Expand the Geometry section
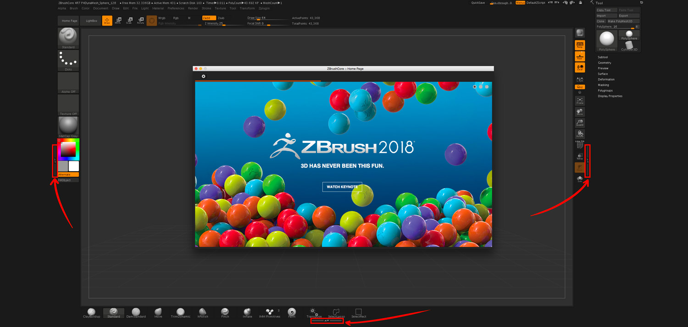The height and width of the screenshot is (327, 688). click(605, 63)
